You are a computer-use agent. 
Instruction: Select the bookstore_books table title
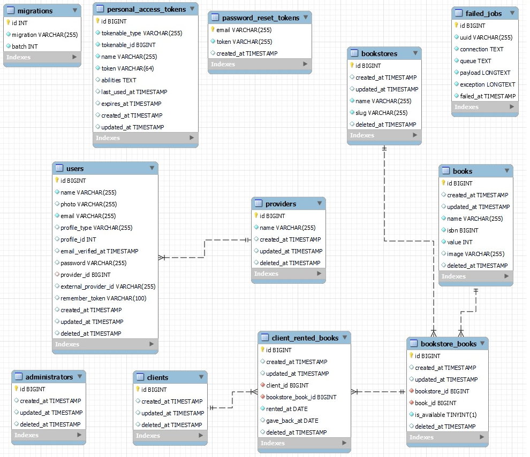449,344
